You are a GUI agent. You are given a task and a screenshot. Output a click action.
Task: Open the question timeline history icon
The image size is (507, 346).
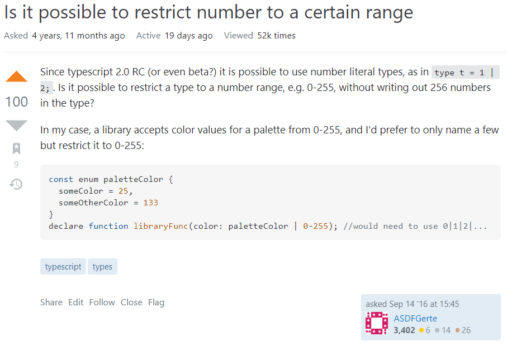(16, 184)
